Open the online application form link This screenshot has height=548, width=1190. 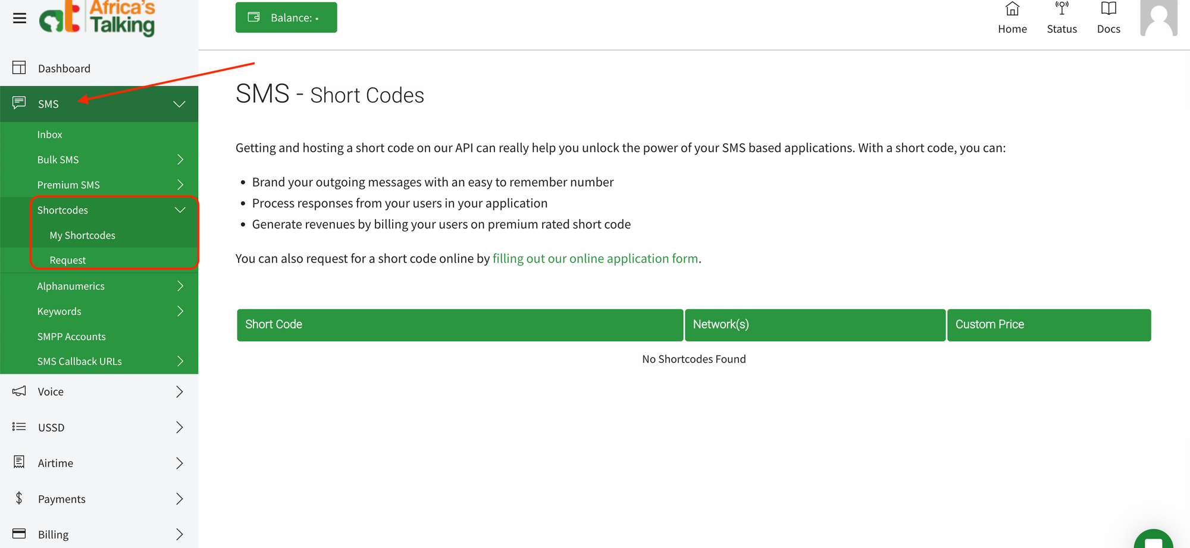[x=595, y=258]
